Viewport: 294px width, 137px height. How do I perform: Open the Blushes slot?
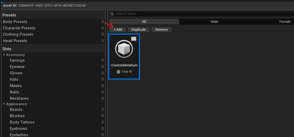(53, 116)
